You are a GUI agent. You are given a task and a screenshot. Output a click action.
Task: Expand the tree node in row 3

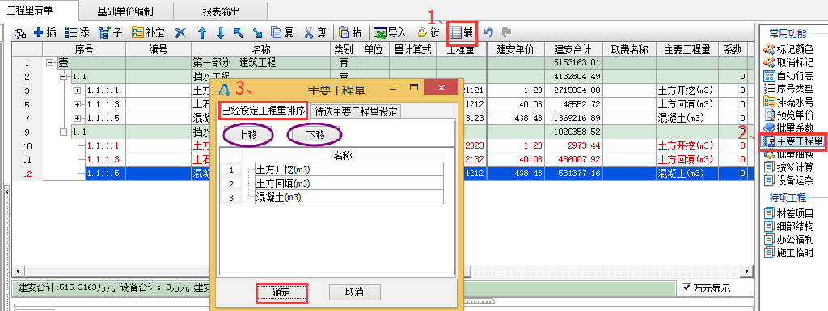[x=78, y=90]
